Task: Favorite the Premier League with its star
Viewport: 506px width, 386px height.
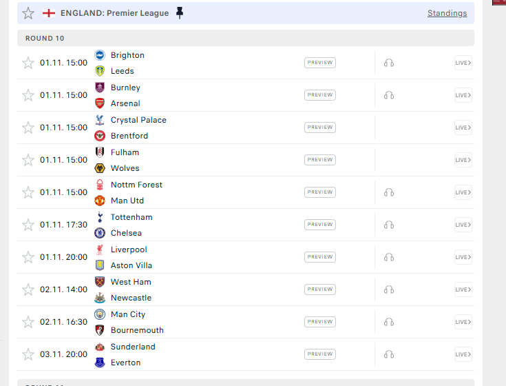Action: click(x=28, y=13)
